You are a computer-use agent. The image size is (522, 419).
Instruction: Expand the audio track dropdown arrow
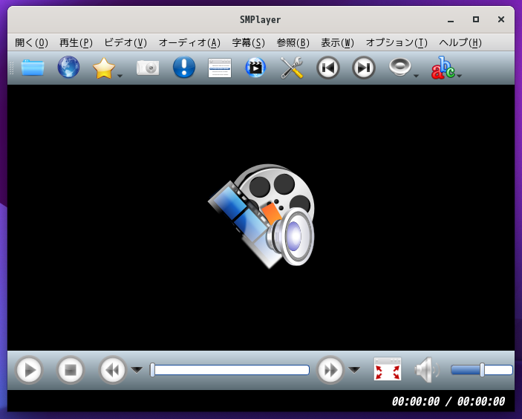pos(416,77)
